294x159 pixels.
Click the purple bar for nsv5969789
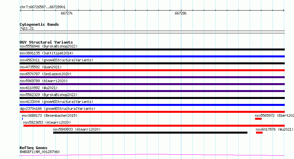tap(152, 84)
